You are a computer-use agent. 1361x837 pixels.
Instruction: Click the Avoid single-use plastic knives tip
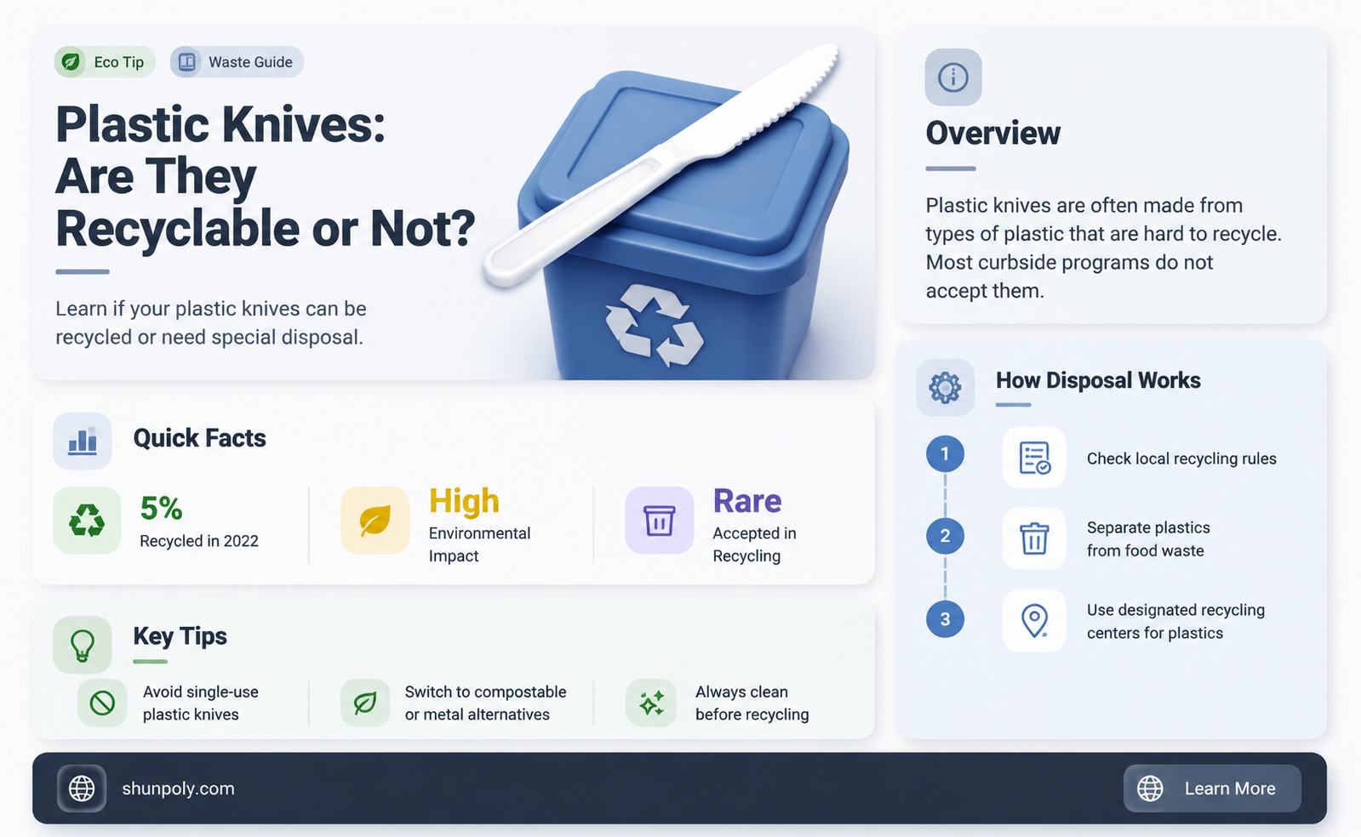[201, 703]
